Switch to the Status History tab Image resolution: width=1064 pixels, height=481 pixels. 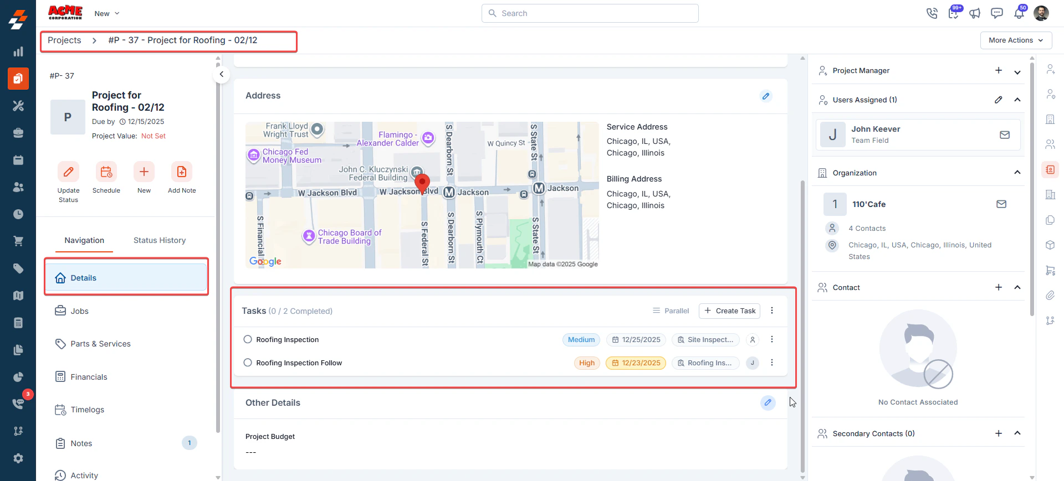(x=160, y=240)
